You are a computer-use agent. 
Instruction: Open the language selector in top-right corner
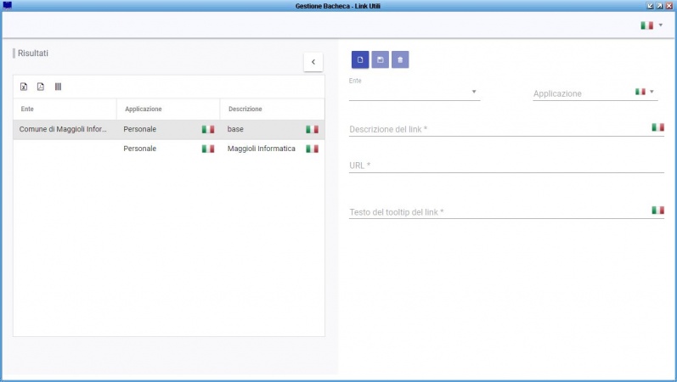point(652,25)
